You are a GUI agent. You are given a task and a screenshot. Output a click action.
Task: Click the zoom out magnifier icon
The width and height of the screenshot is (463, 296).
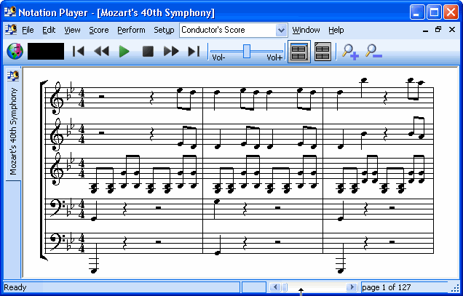[373, 51]
